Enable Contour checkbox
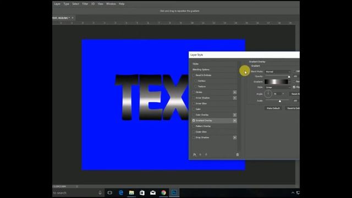 [x=196, y=81]
